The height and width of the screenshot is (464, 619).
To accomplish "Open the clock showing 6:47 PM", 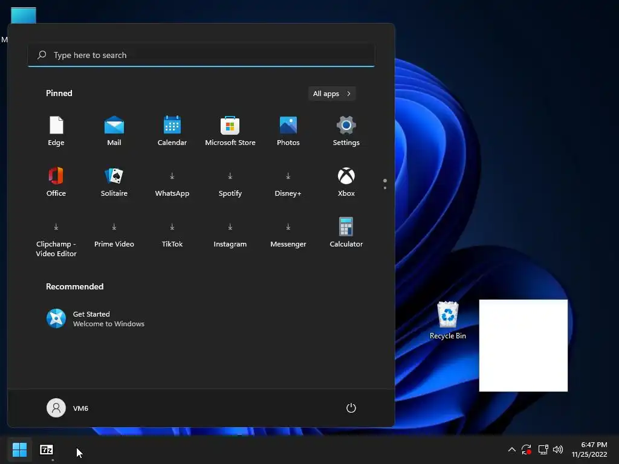I will click(589, 449).
